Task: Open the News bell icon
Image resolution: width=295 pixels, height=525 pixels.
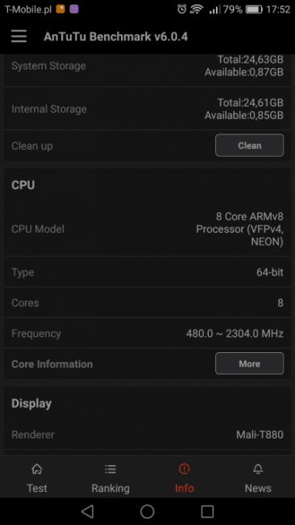Action: (258, 469)
